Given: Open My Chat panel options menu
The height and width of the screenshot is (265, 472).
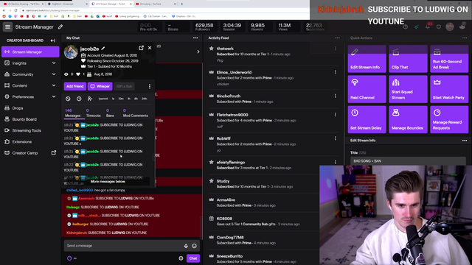Looking at the screenshot, I should (x=195, y=38).
